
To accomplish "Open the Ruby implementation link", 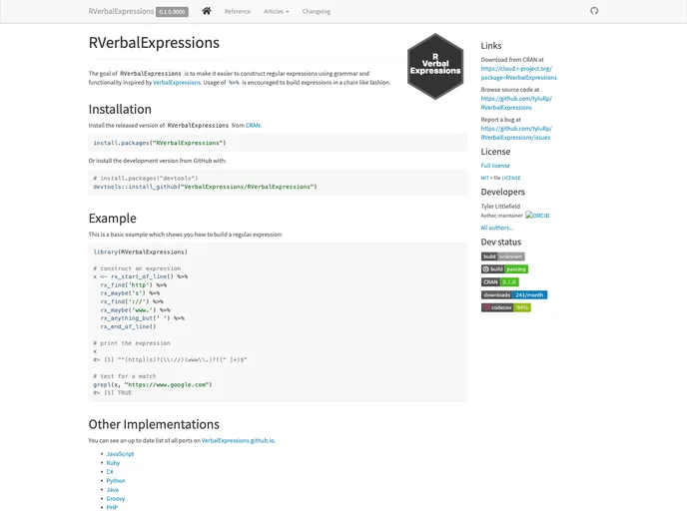I will 113,463.
